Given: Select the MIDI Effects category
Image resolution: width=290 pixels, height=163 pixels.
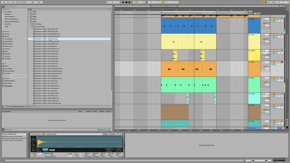Looking at the screenshot, I should [x=9, y=44].
